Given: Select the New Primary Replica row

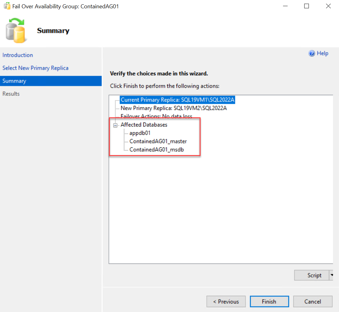Looking at the screenshot, I should (173, 108).
